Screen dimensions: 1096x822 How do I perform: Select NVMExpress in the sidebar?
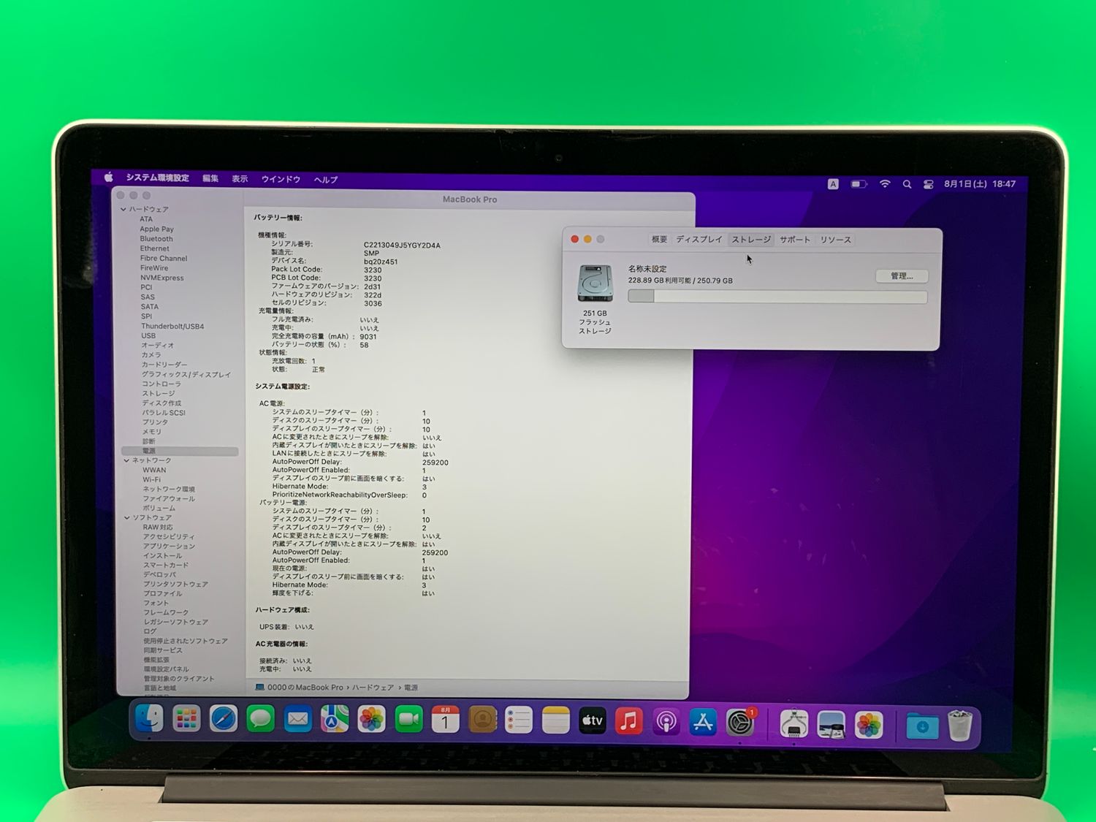point(162,278)
